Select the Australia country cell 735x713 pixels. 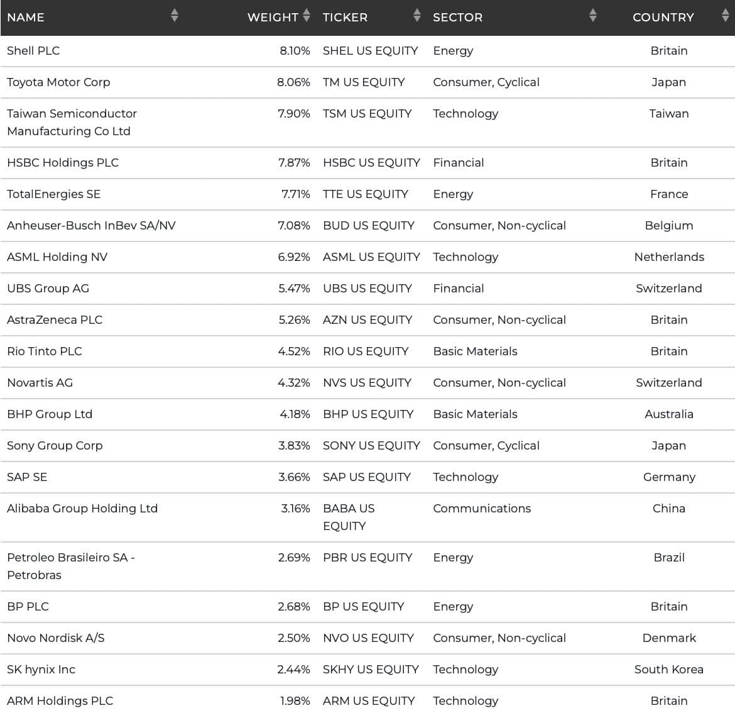coord(669,414)
